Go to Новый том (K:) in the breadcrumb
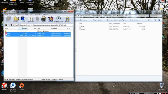 click(85, 16)
